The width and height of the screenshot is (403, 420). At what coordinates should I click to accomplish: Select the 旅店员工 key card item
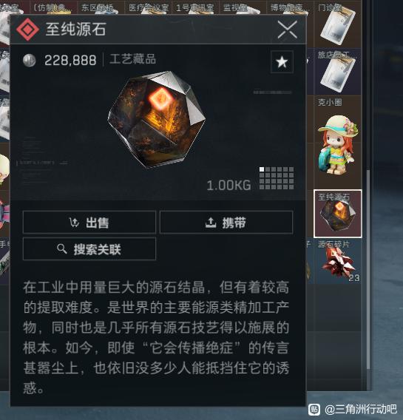click(338, 72)
